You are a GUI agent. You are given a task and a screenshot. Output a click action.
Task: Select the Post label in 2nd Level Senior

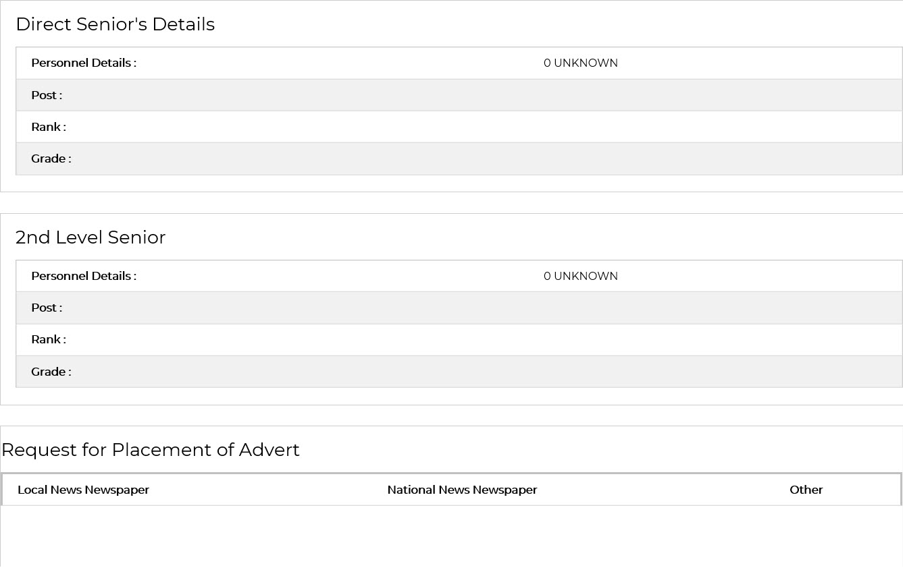coord(46,308)
